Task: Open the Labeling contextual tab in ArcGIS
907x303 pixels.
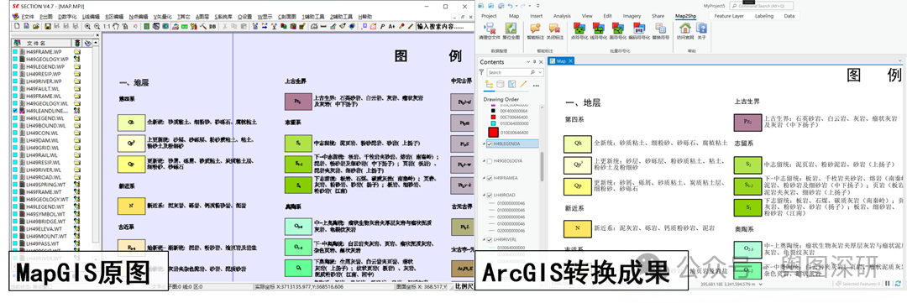Action: (x=764, y=16)
